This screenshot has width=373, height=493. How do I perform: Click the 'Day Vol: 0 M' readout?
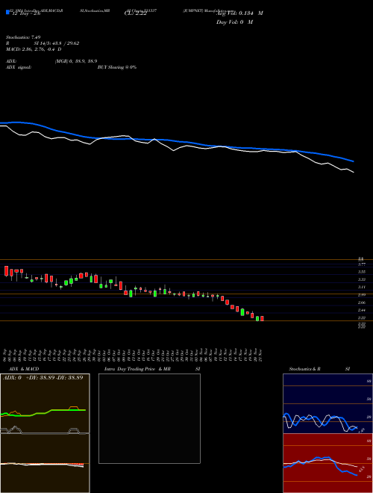pos(234,22)
